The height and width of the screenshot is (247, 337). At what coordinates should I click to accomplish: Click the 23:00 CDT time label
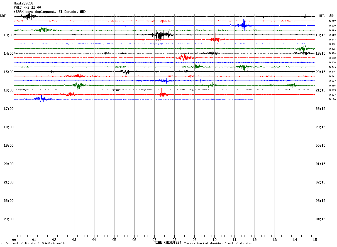(9, 219)
